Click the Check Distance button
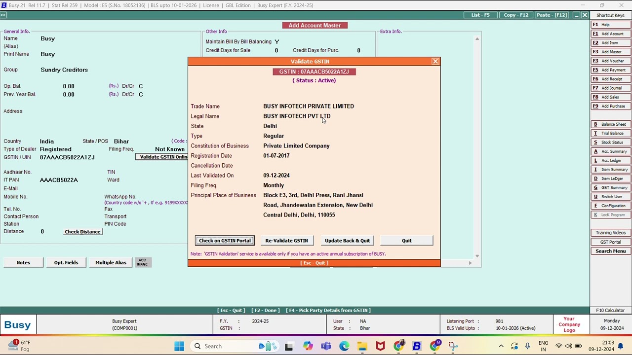 (x=82, y=232)
